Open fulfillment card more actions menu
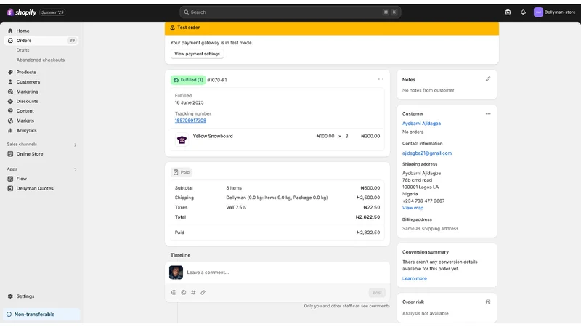581x327 pixels. tap(381, 79)
